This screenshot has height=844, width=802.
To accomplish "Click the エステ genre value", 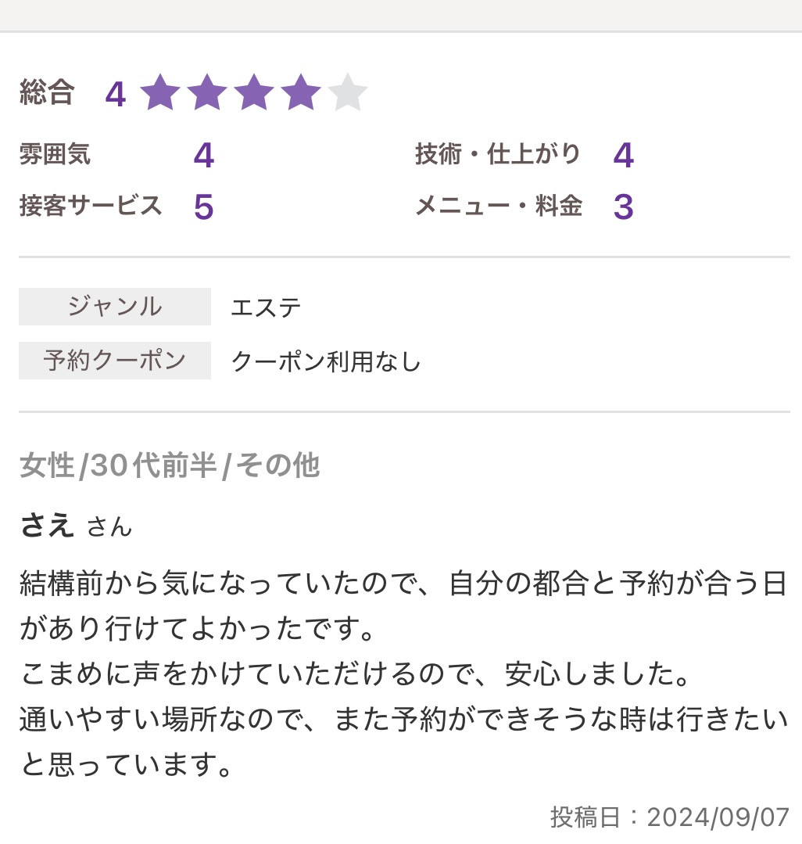I will [266, 307].
